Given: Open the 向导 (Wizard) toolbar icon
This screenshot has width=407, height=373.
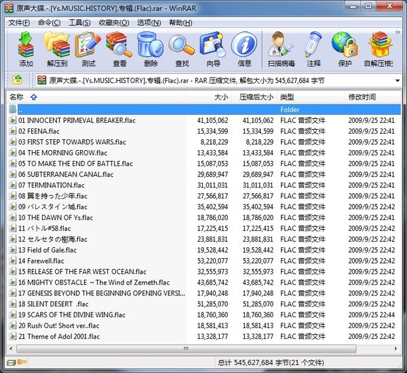Looking at the screenshot, I should click(213, 45).
